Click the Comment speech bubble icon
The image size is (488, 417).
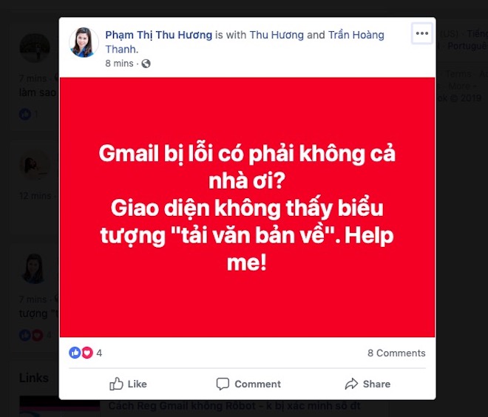(x=223, y=384)
